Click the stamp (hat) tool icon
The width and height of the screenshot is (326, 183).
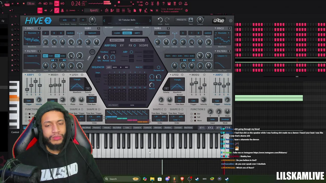pyautogui.click(x=62, y=10)
